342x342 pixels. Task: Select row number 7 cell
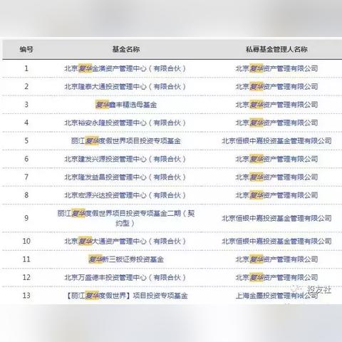coord(26,177)
